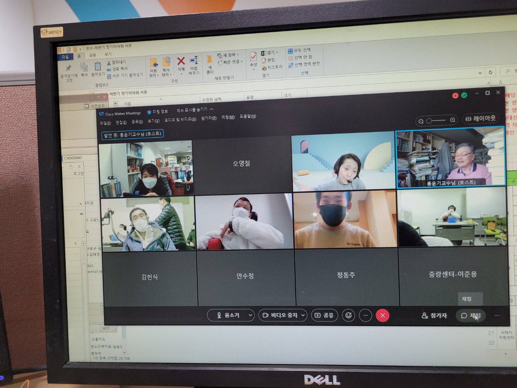
Task: Open Webex 보기(V) menu
Action: pos(154,121)
